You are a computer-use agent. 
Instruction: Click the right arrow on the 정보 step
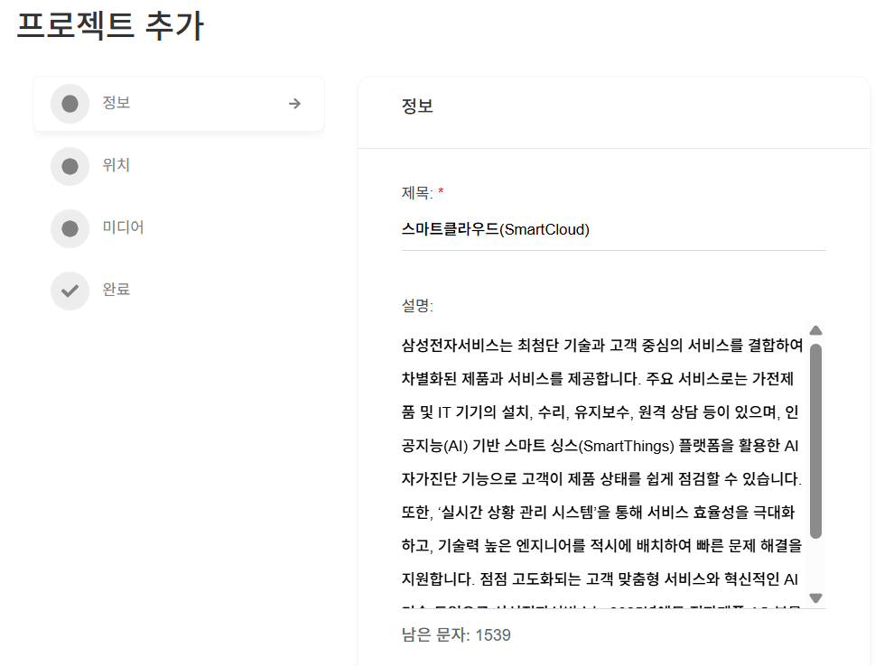click(x=294, y=104)
